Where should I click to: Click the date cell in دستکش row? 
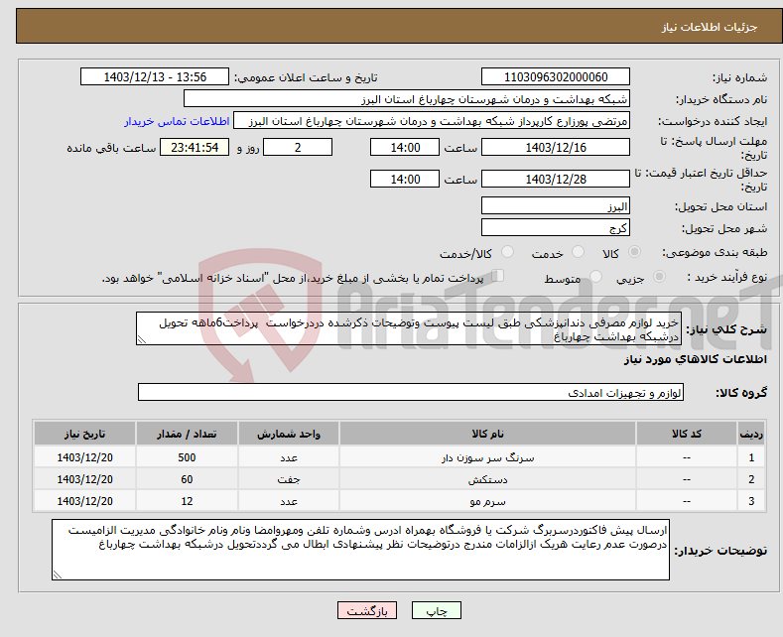point(85,480)
